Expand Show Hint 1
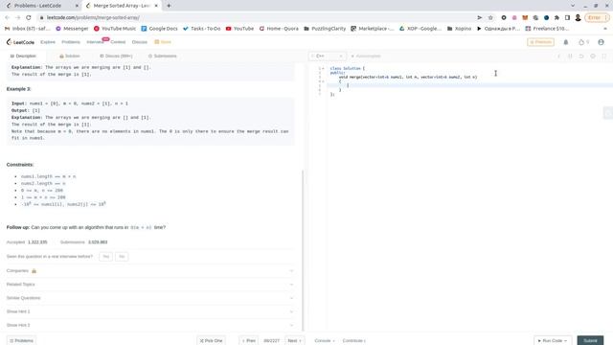The width and height of the screenshot is (613, 345). point(150,311)
